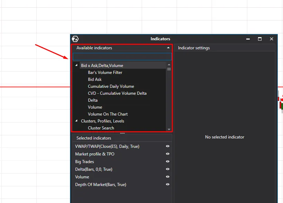Toggle the Delta indicator eye icon
Image resolution: width=283 pixels, height=203 pixels.
point(168,169)
